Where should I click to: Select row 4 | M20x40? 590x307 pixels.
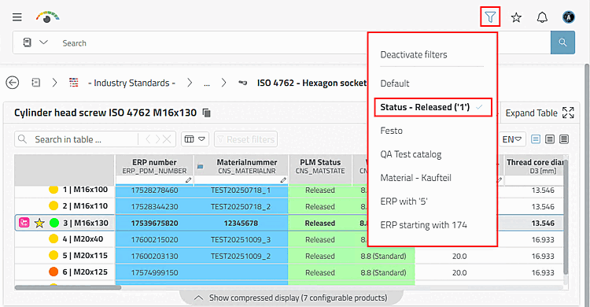point(83,239)
